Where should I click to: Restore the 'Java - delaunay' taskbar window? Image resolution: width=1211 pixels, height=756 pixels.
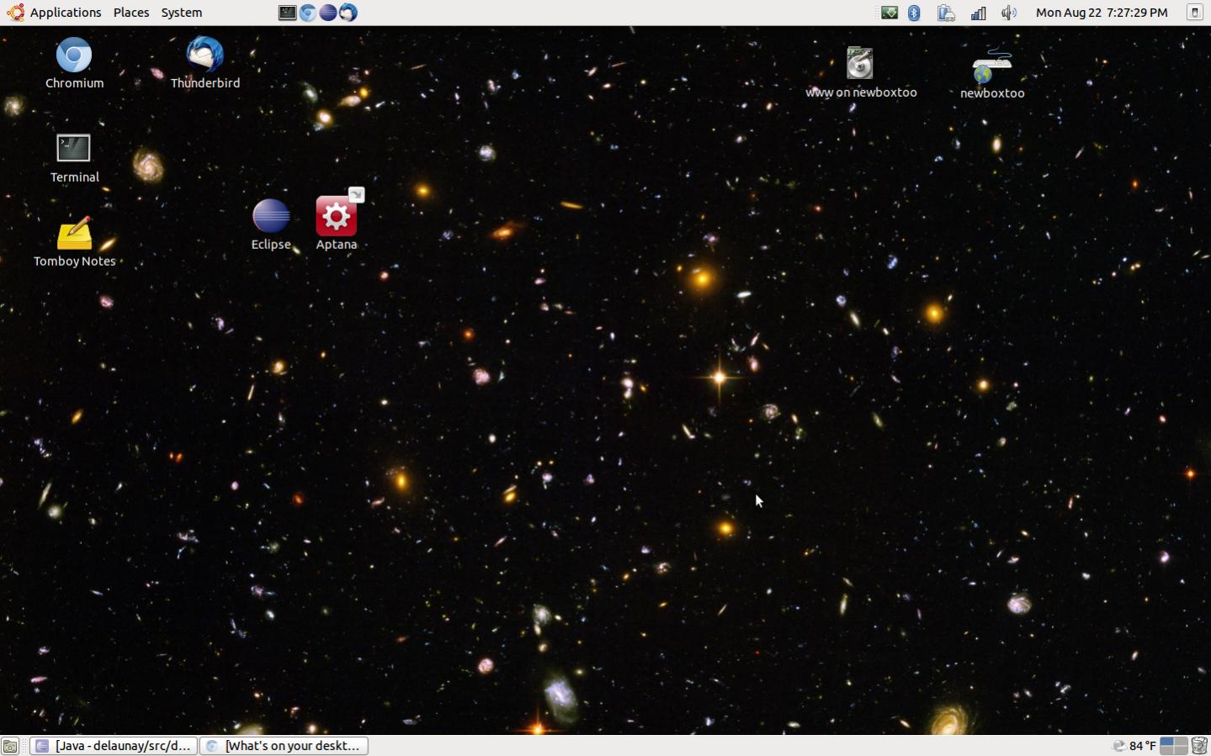114,746
